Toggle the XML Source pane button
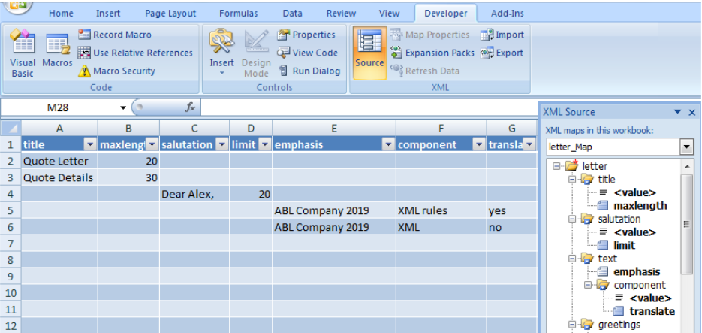Screen dimensions: 702x333 [369, 53]
